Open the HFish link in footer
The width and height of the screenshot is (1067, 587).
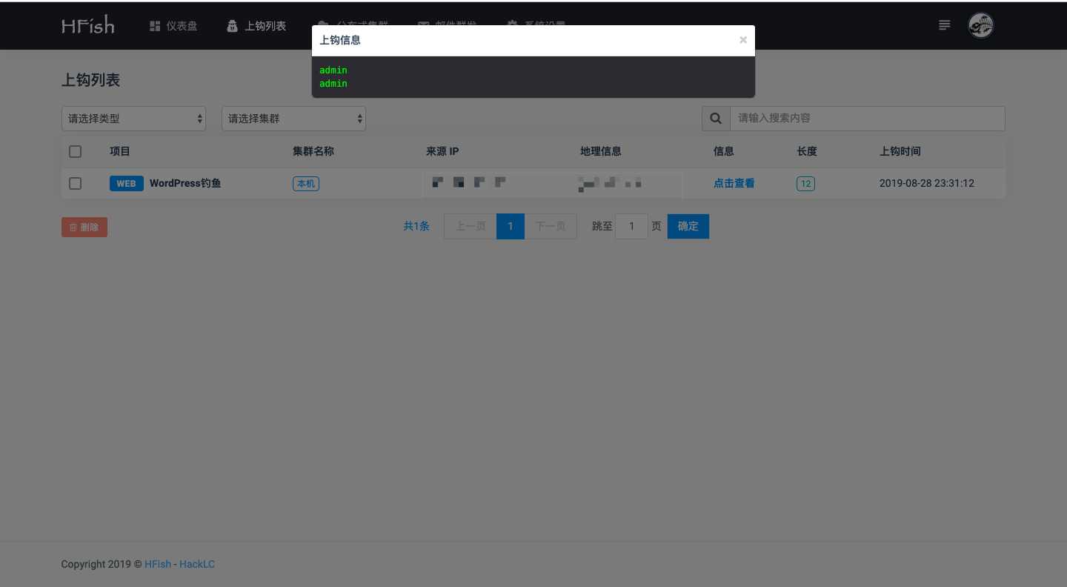point(157,564)
